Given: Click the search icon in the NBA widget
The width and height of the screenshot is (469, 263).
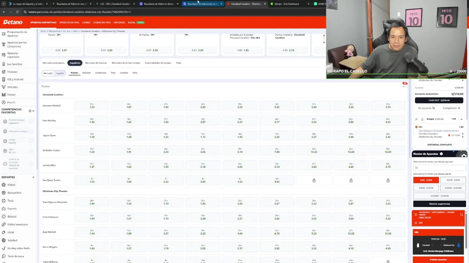Looking at the screenshot, I should click(462, 215).
